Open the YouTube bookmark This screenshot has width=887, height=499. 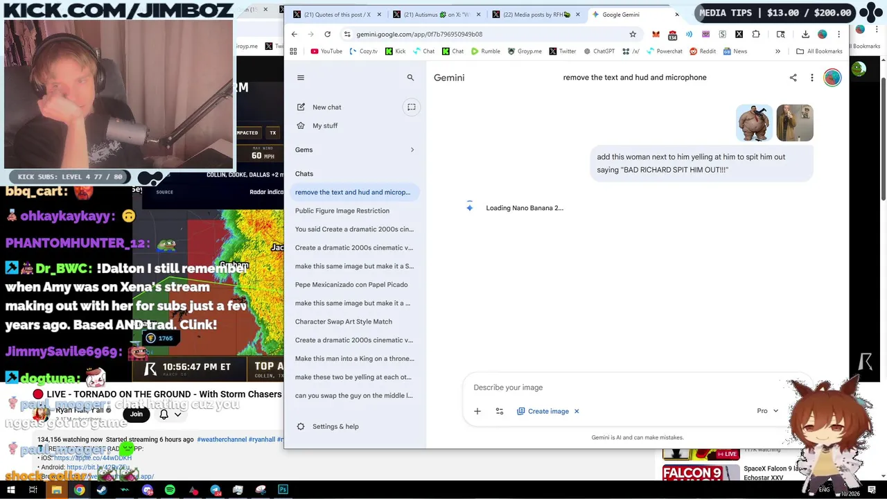coord(326,51)
